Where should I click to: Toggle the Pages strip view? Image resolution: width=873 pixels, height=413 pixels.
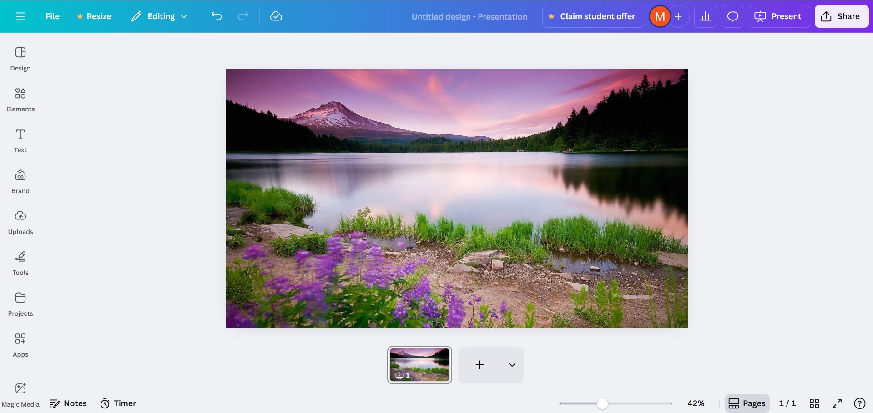pos(747,403)
